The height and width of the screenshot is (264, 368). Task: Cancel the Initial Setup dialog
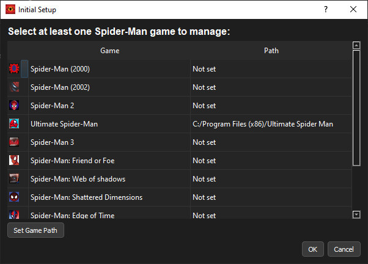click(x=344, y=249)
